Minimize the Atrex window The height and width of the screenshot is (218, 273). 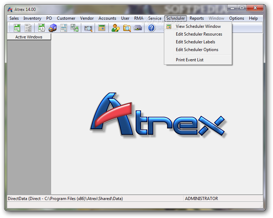(232, 8)
